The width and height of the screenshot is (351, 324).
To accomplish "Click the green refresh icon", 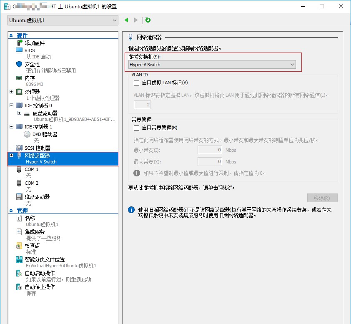I will click(148, 20).
